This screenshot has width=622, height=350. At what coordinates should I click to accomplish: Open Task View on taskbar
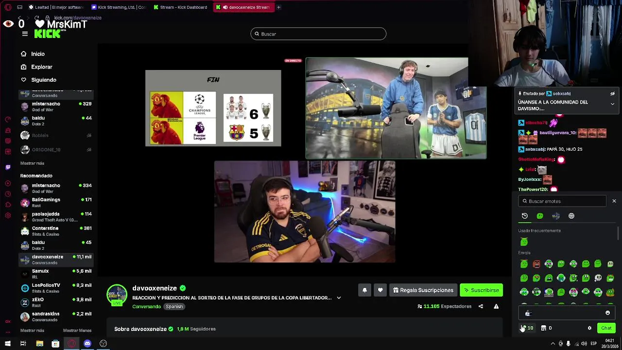[23, 344]
